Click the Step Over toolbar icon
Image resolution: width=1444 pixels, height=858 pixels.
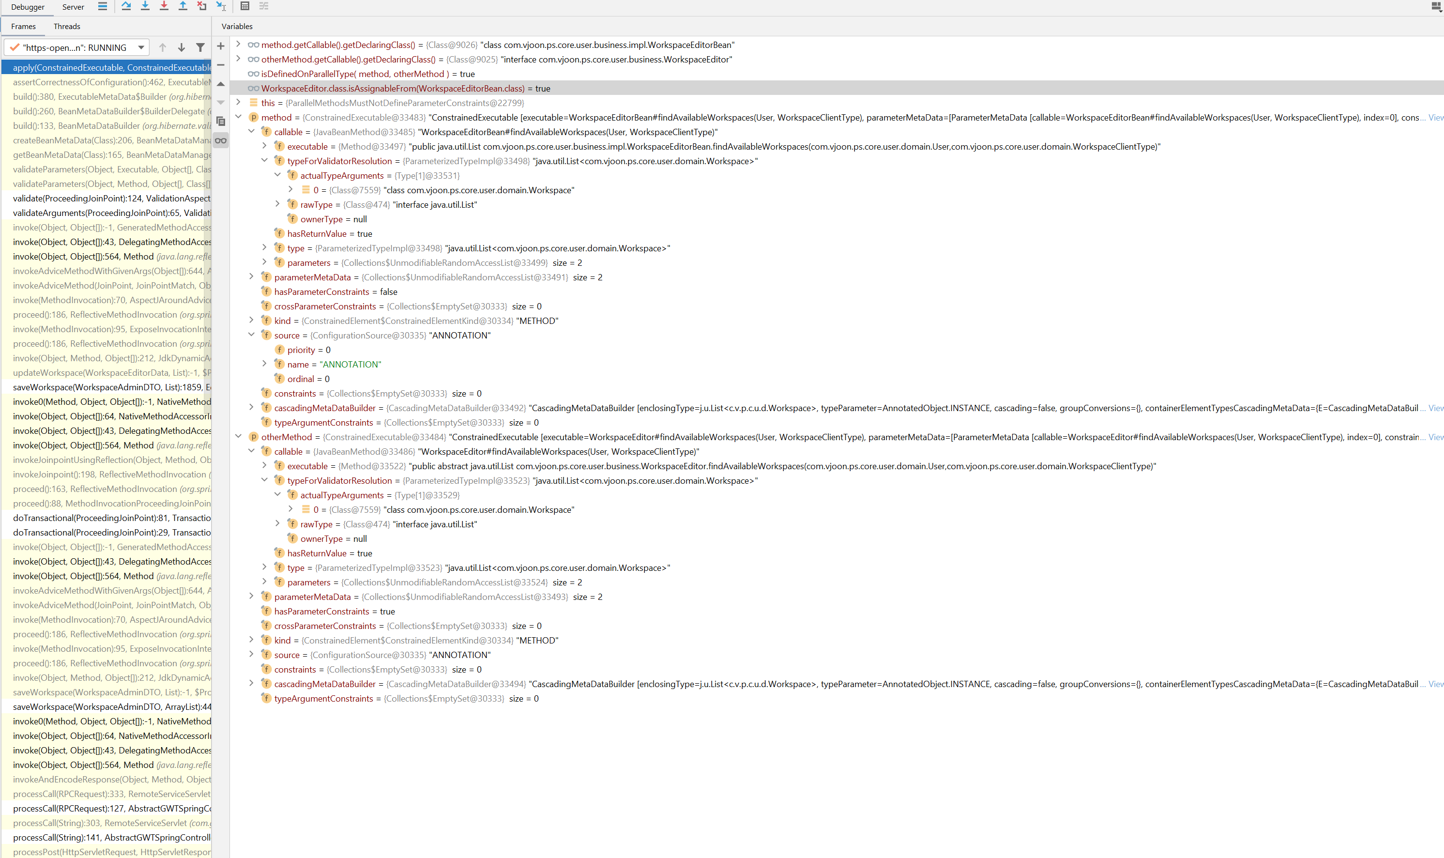coord(126,6)
